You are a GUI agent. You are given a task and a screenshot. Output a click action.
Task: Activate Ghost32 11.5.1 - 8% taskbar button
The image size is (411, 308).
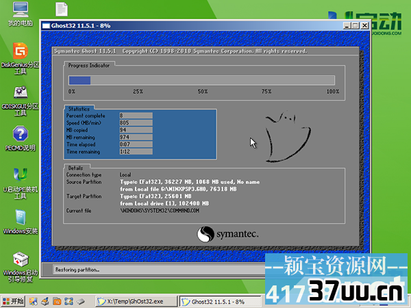click(x=220, y=301)
